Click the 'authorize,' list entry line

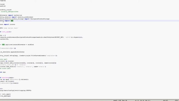[x=4, y=39]
